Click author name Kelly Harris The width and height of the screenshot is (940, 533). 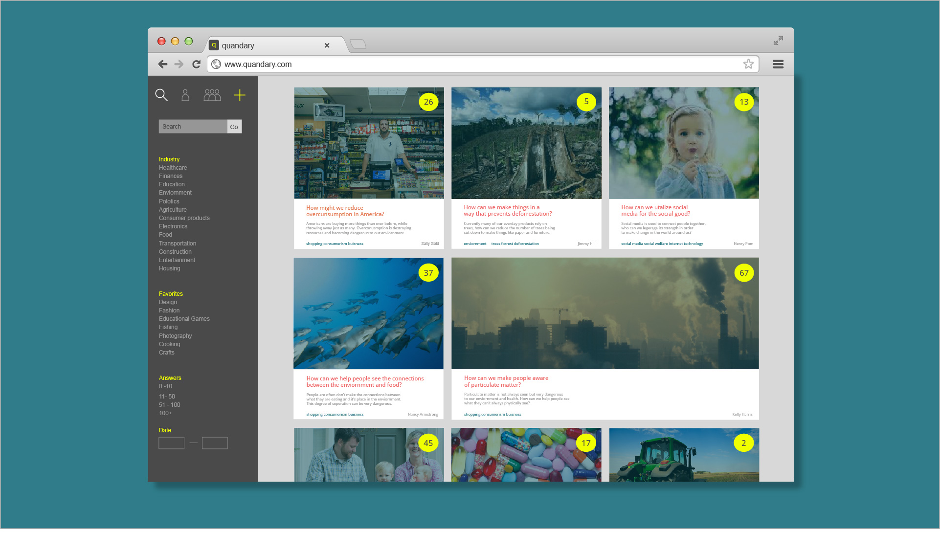742,414
